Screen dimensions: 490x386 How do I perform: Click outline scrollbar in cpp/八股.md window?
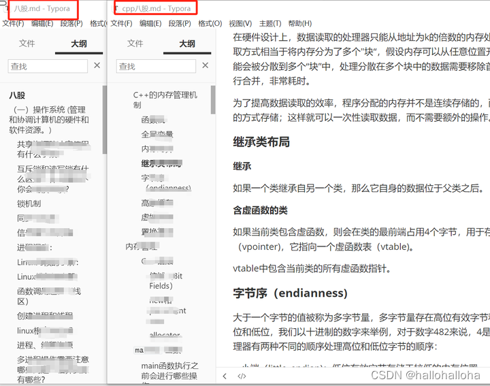(x=213, y=99)
